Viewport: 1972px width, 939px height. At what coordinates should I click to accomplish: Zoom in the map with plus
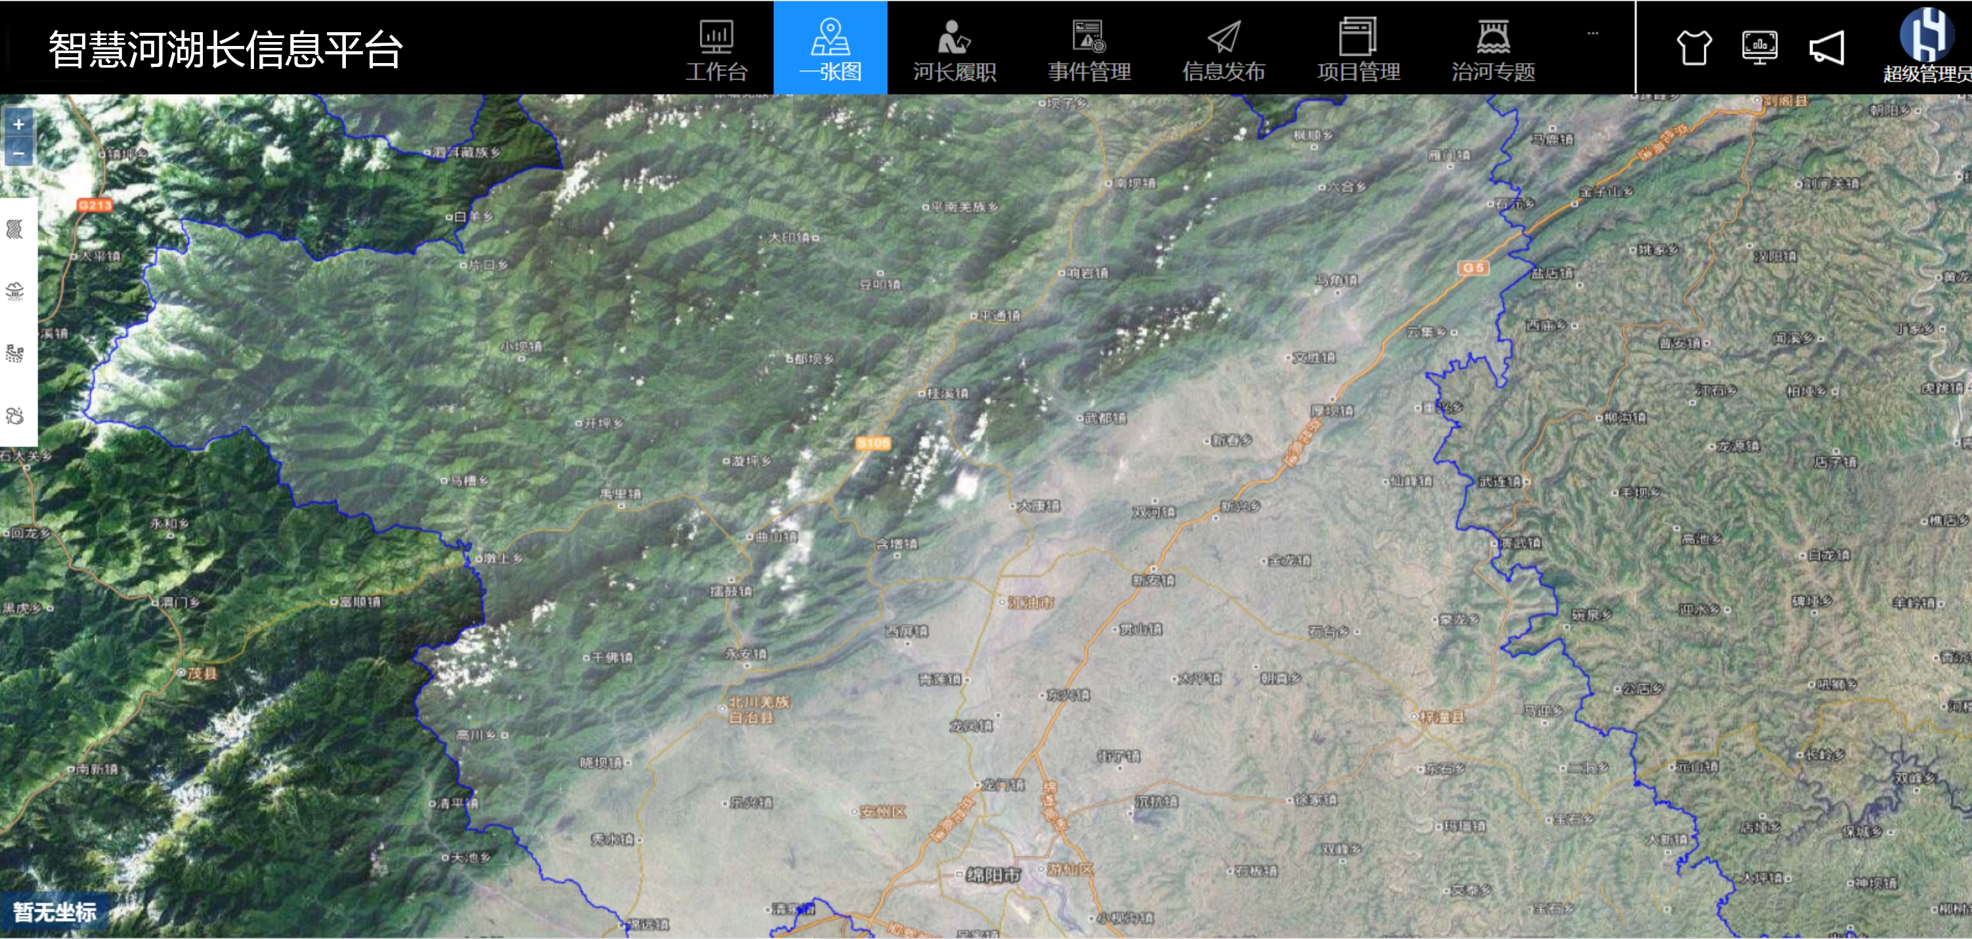[18, 124]
